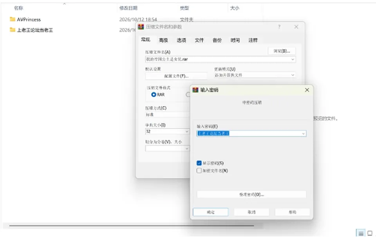Close the 压缩文件名和参数 archive dialog
Image resolution: width=376 pixels, height=237 pixels.
coord(296,27)
